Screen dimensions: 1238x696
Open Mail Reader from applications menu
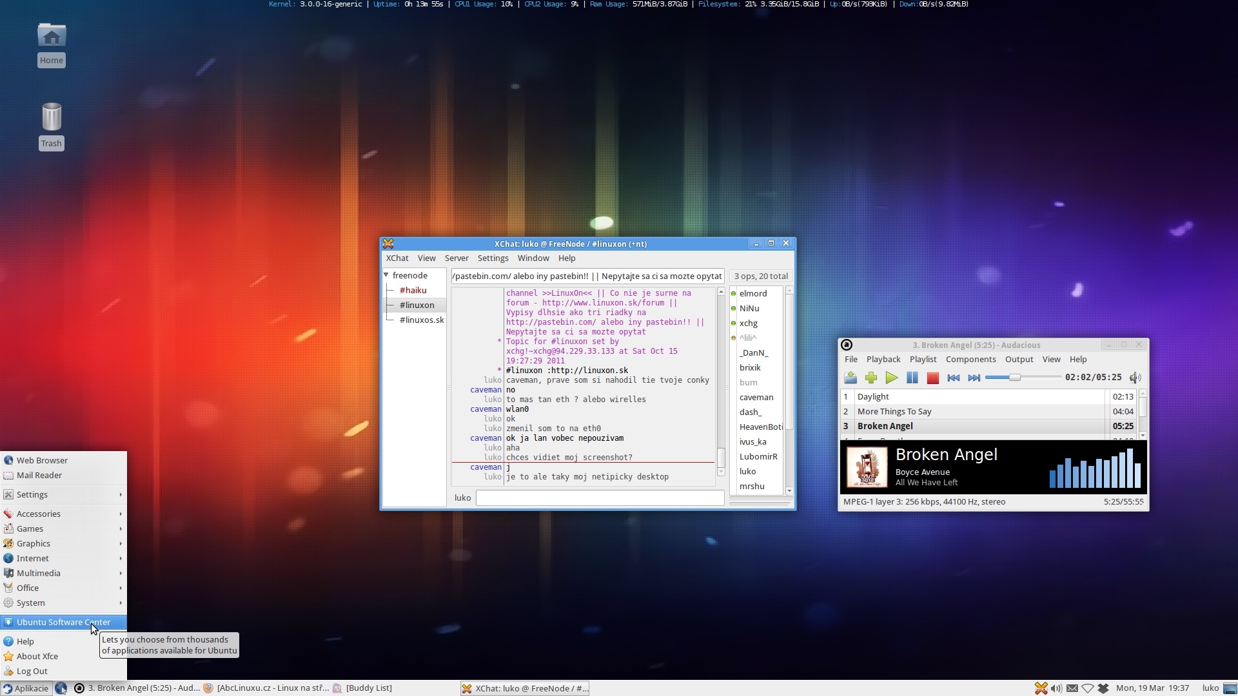[x=63, y=476]
